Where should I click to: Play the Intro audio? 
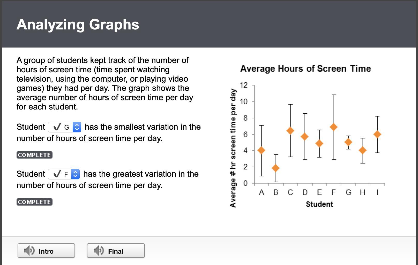click(x=46, y=251)
